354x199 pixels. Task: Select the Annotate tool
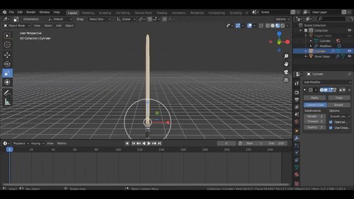click(7, 92)
